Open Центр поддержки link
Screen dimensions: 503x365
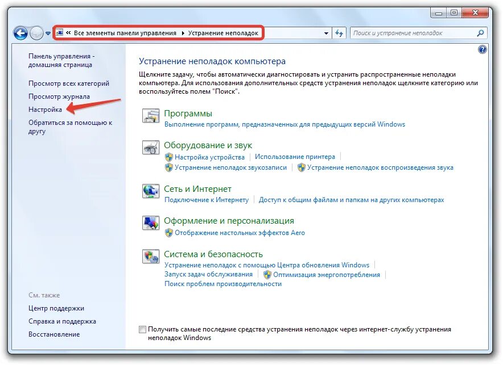tap(56, 308)
